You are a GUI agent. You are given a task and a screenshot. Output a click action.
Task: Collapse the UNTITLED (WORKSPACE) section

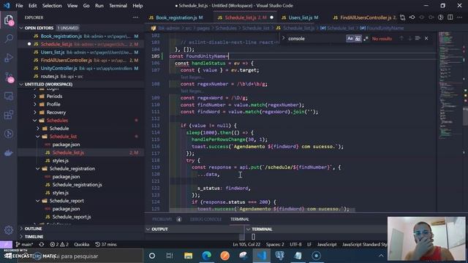tap(48, 84)
